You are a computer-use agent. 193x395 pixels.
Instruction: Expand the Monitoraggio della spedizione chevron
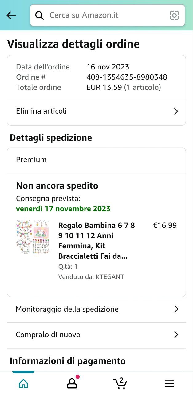[176, 309]
